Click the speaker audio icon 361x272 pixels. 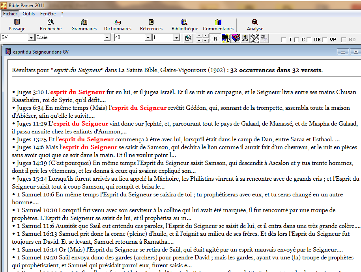coord(264,38)
